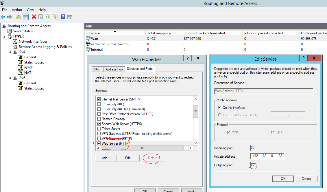Image resolution: width=327 pixels, height=192 pixels.
Task: Switch to the Address Pool tab
Action: tap(114, 69)
